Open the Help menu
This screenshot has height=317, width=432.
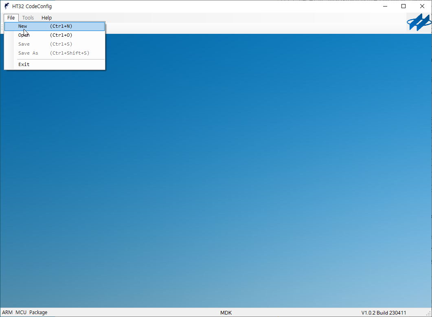point(46,18)
